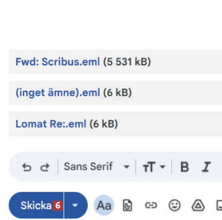Open the (inget ämne).eml attachment
Screen dimensions: 222x220
point(57,93)
